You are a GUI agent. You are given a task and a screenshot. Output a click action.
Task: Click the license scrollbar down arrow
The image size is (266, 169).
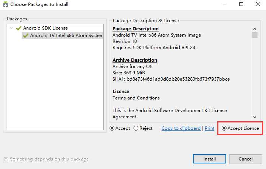[255, 117]
